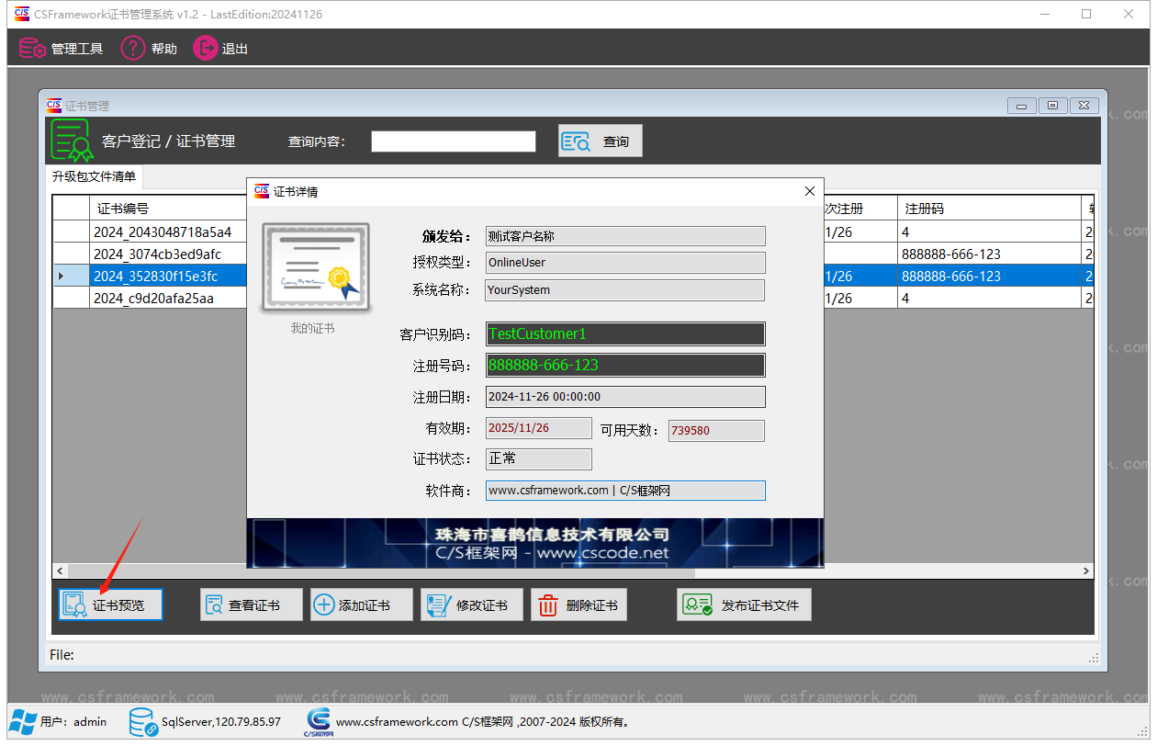Click the C/S框架网 logo in the status bar

pyautogui.click(x=319, y=722)
